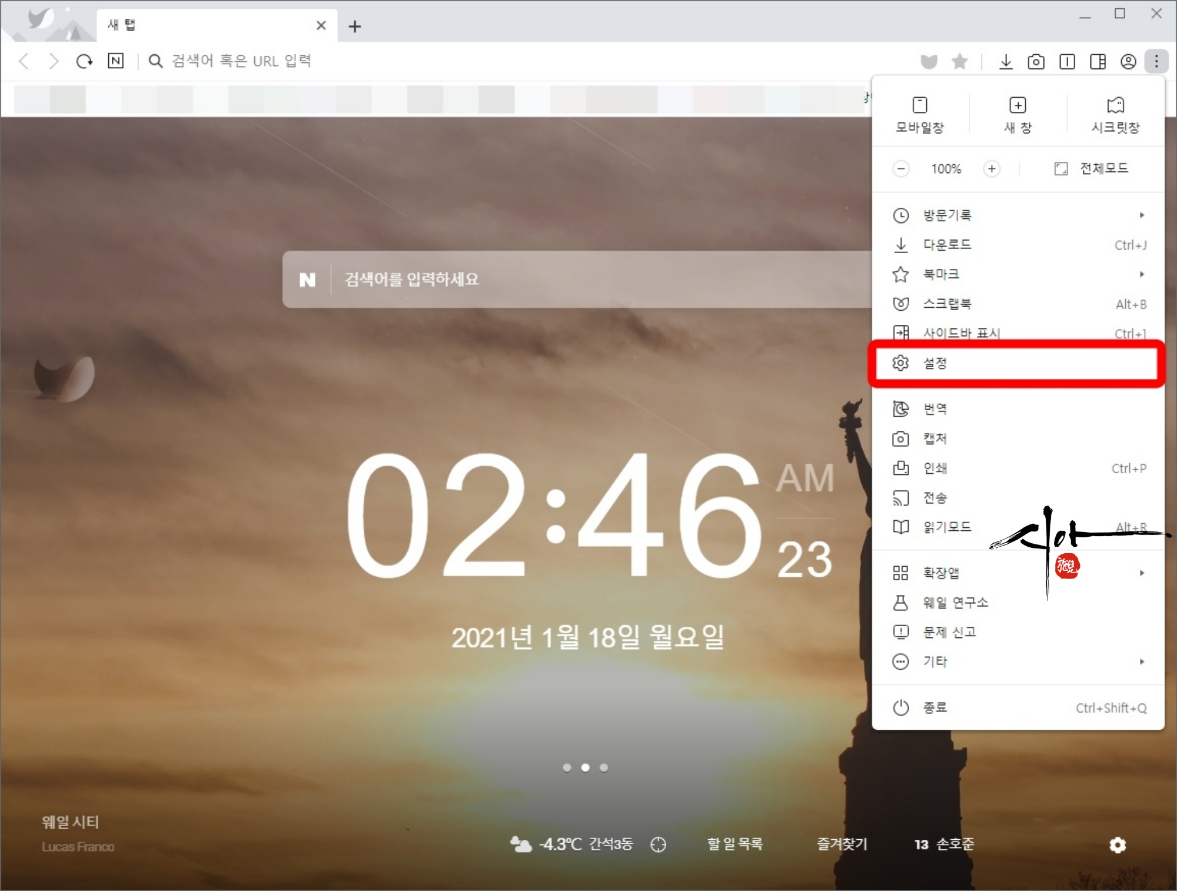The width and height of the screenshot is (1177, 891).
Task: Click the bookmark star icon in address bar
Action: 960,61
